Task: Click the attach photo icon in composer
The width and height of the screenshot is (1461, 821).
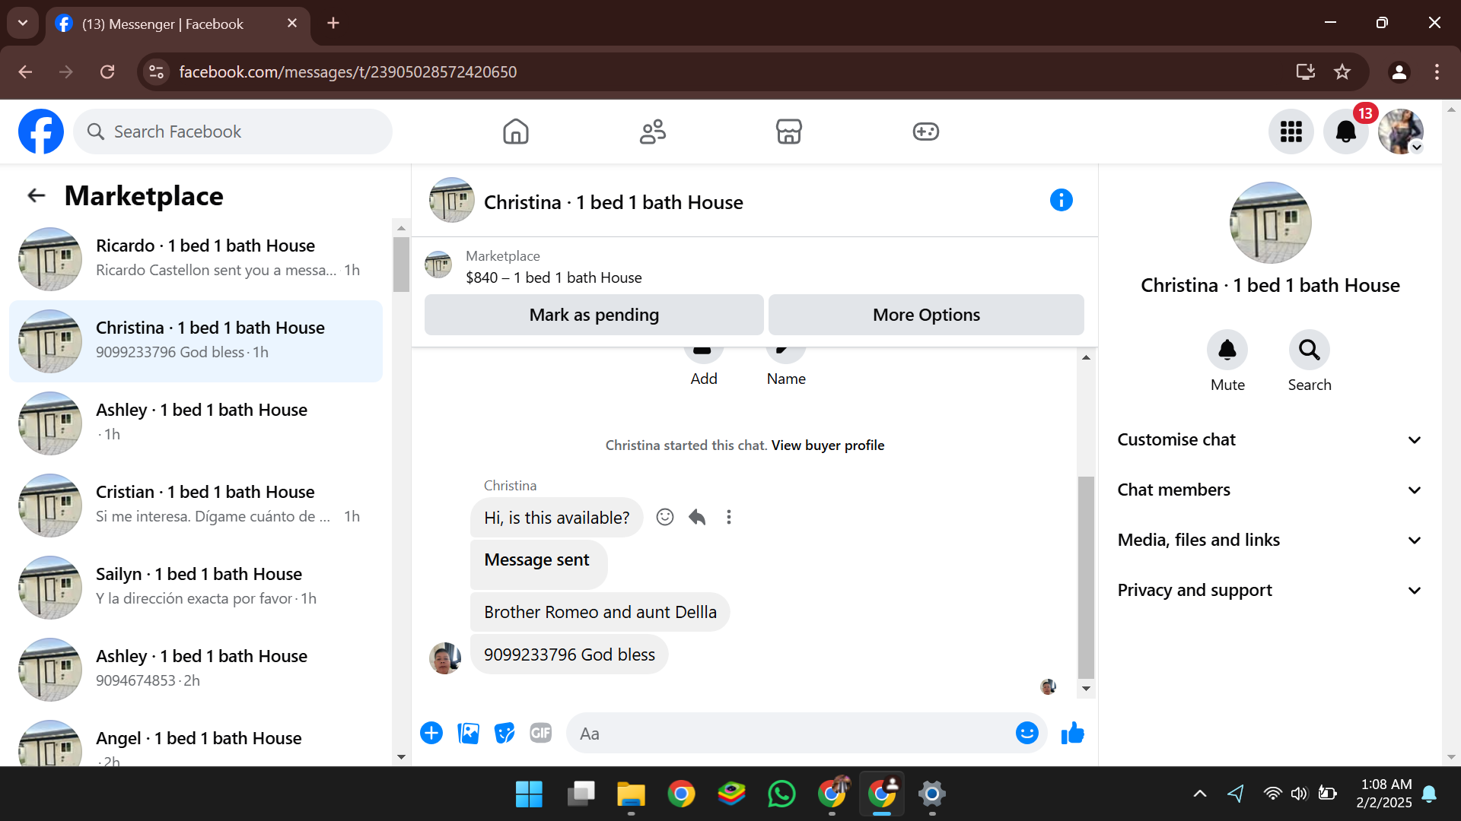Action: click(468, 733)
